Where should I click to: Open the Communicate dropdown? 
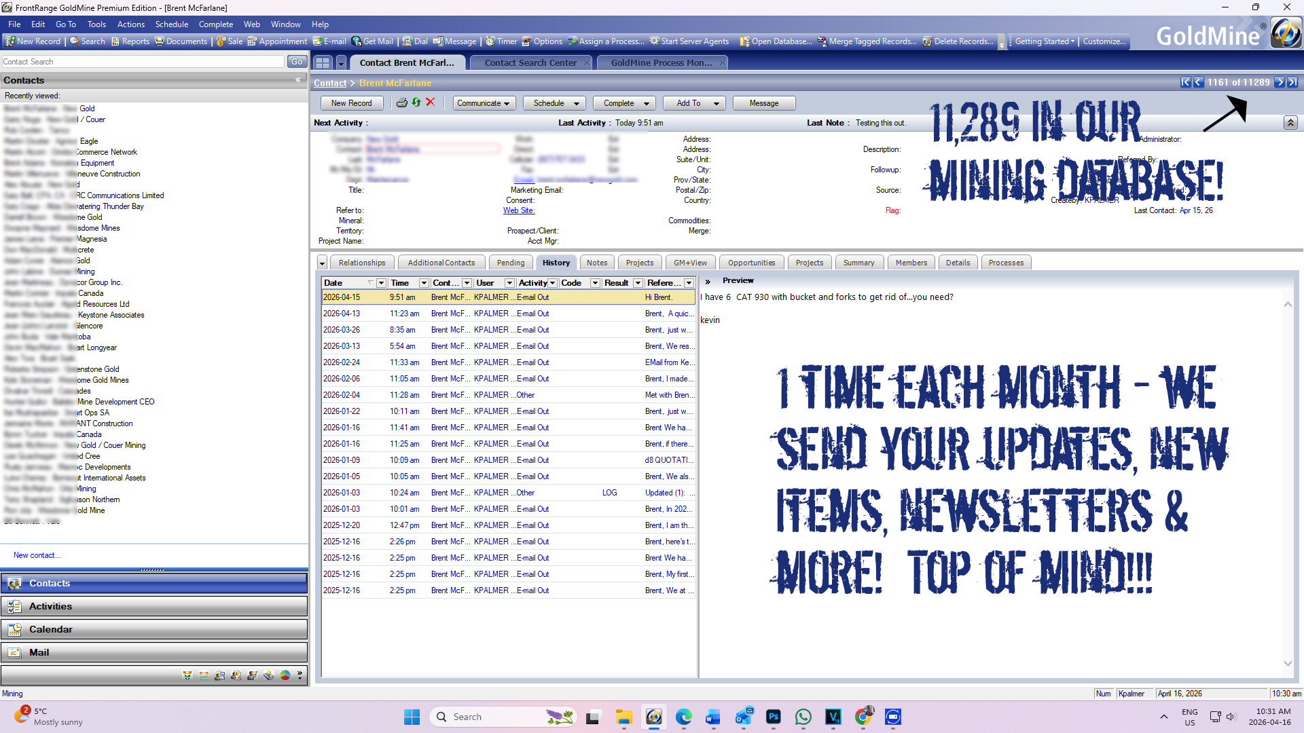tap(484, 103)
